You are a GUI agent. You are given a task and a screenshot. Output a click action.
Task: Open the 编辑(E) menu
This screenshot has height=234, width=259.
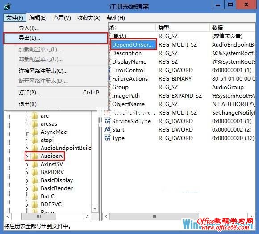[38, 18]
